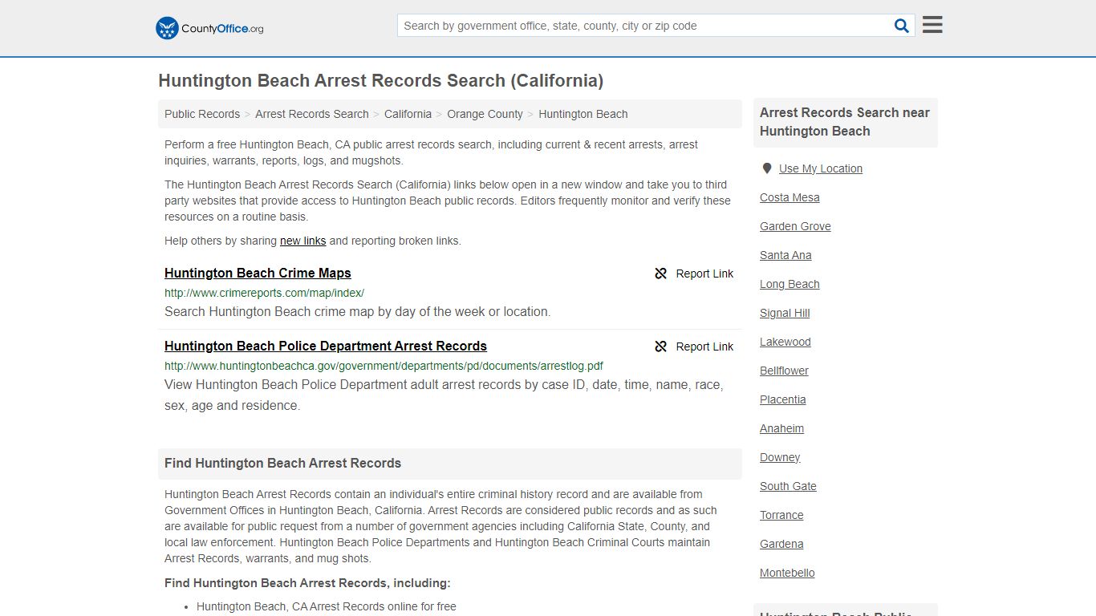Select Long Beach in the nearby cities list
Screen dimensions: 1096x616
tap(790, 284)
